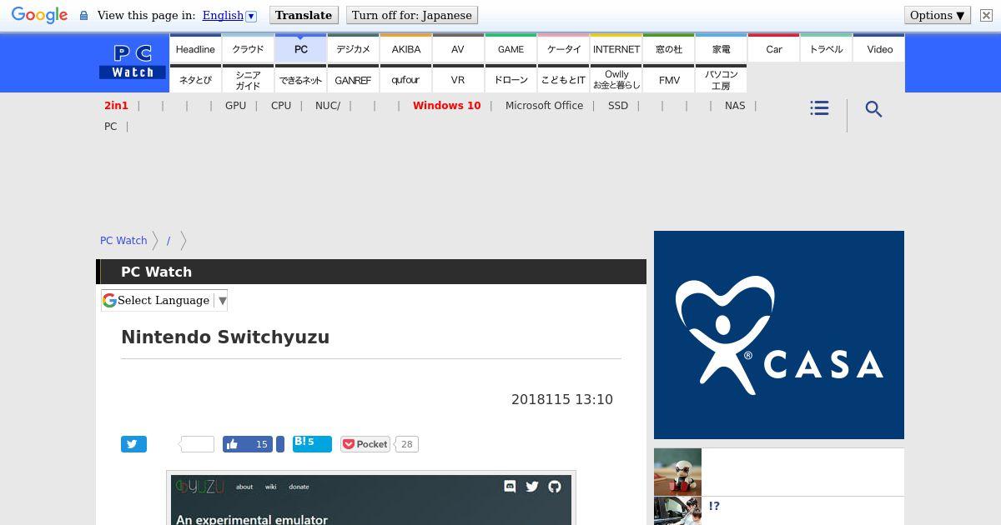
Task: Open the Video tab
Action: point(879,48)
